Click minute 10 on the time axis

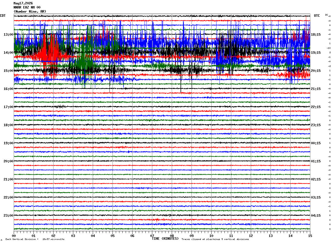click(x=211, y=236)
